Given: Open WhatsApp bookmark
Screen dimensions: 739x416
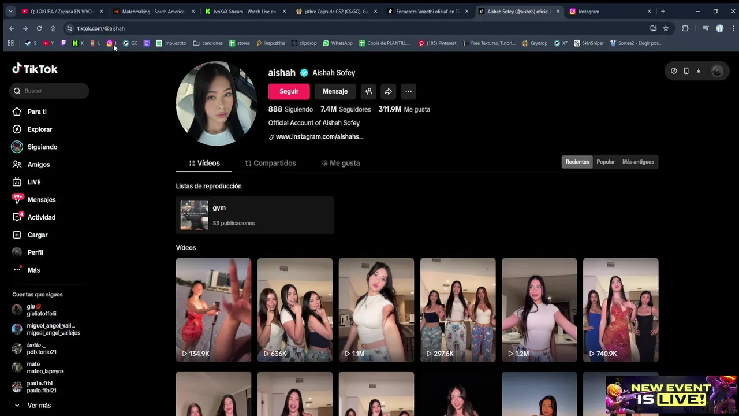Looking at the screenshot, I should tap(338, 43).
